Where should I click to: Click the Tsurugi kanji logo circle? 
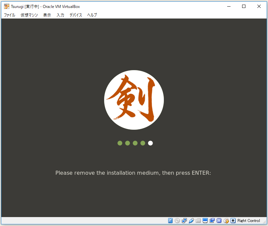[x=134, y=100]
